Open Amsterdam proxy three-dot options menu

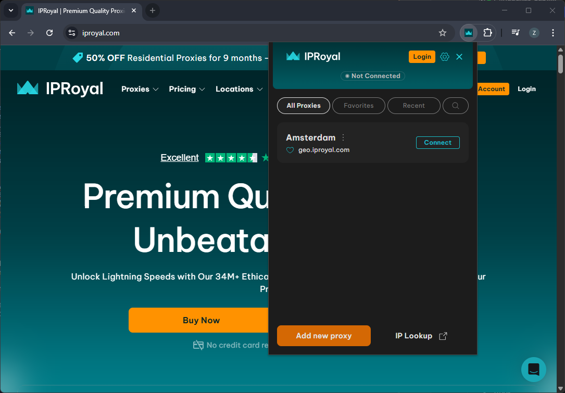pyautogui.click(x=343, y=137)
